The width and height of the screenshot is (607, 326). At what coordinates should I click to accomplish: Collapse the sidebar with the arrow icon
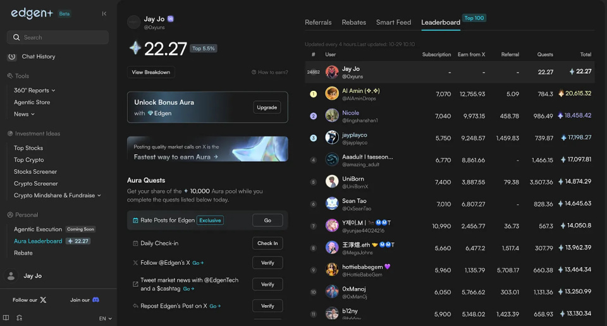(x=104, y=13)
